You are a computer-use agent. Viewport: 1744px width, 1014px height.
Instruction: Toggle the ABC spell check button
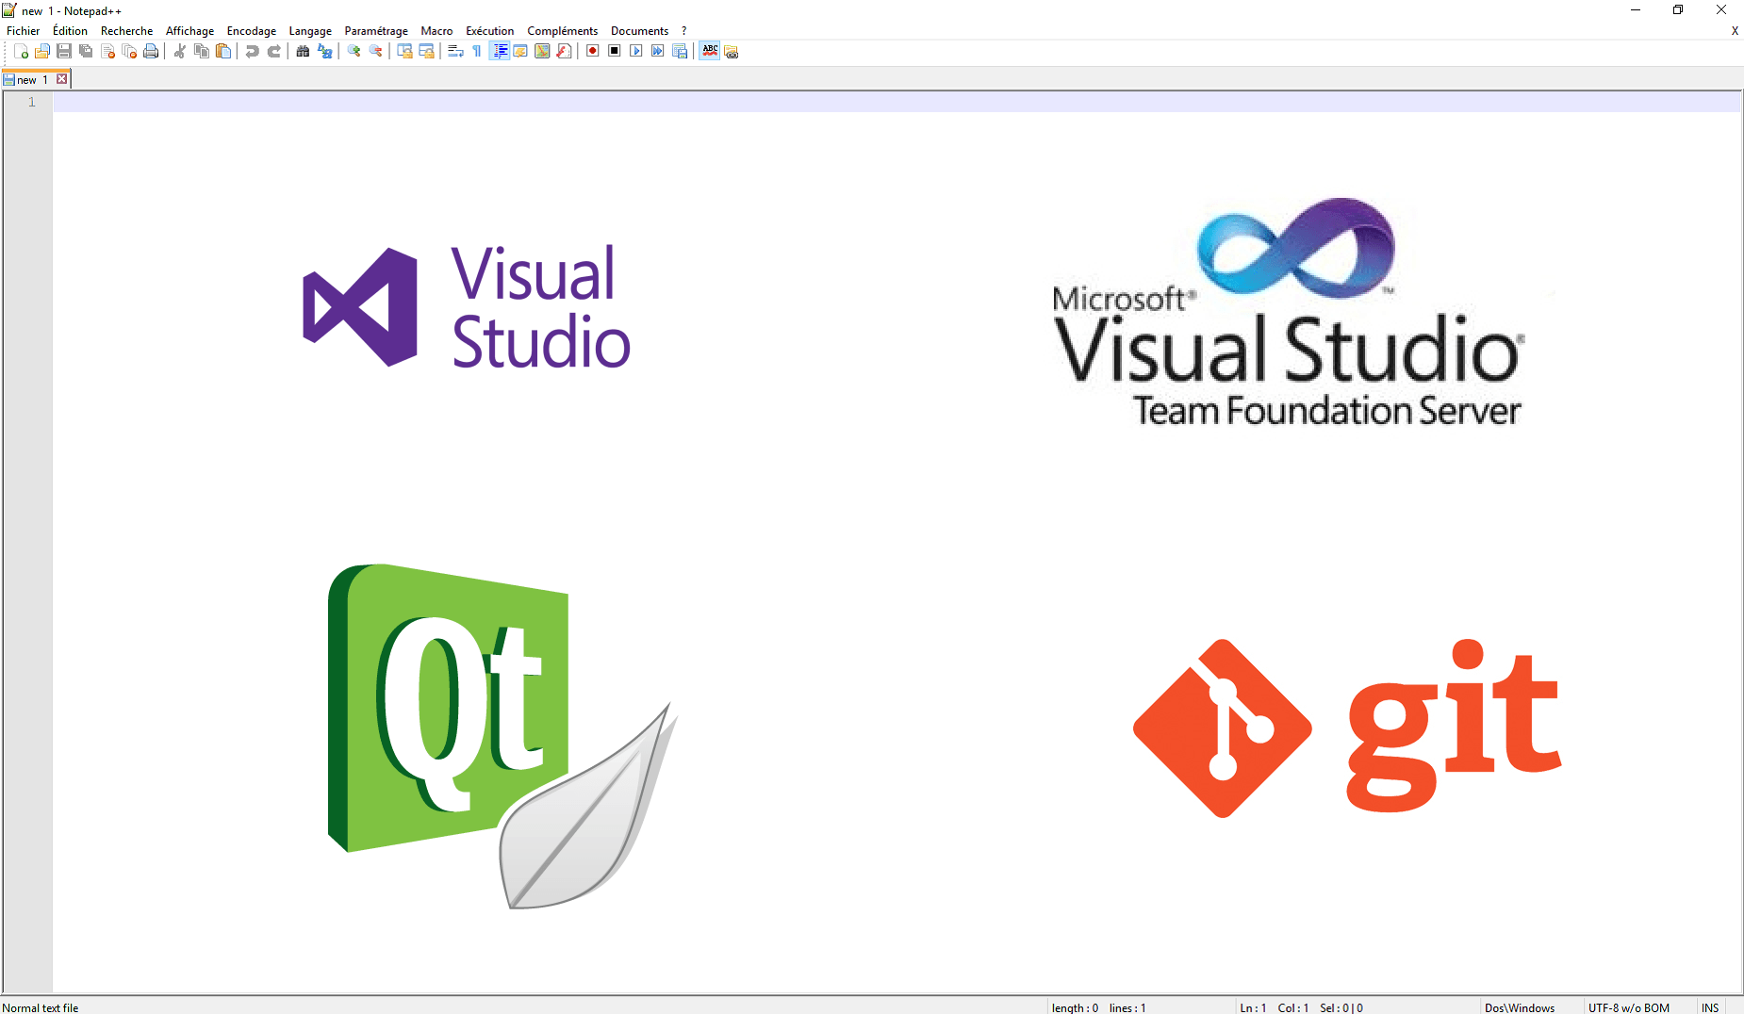710,52
